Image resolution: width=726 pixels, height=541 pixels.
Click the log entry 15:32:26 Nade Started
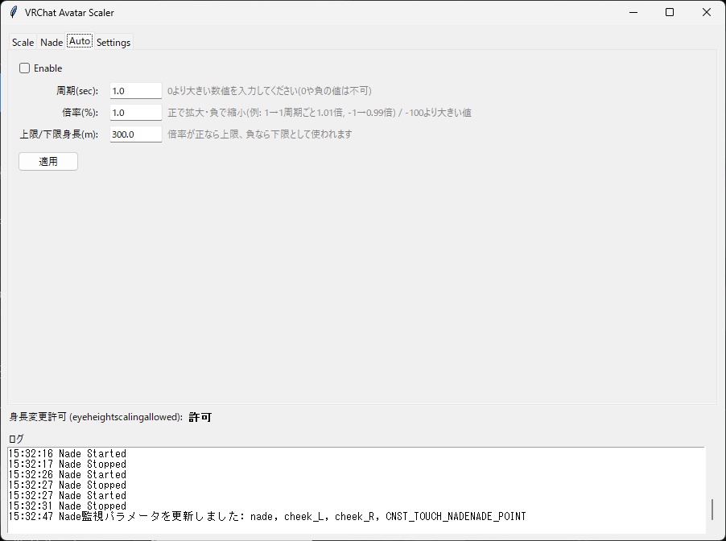point(67,475)
